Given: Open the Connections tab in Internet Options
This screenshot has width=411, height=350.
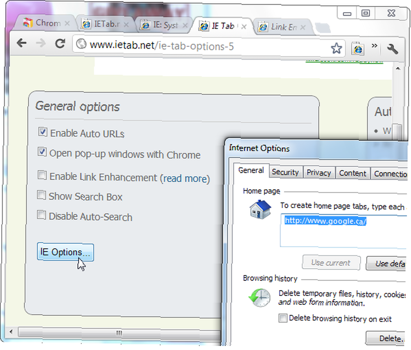Looking at the screenshot, I should [390, 174].
